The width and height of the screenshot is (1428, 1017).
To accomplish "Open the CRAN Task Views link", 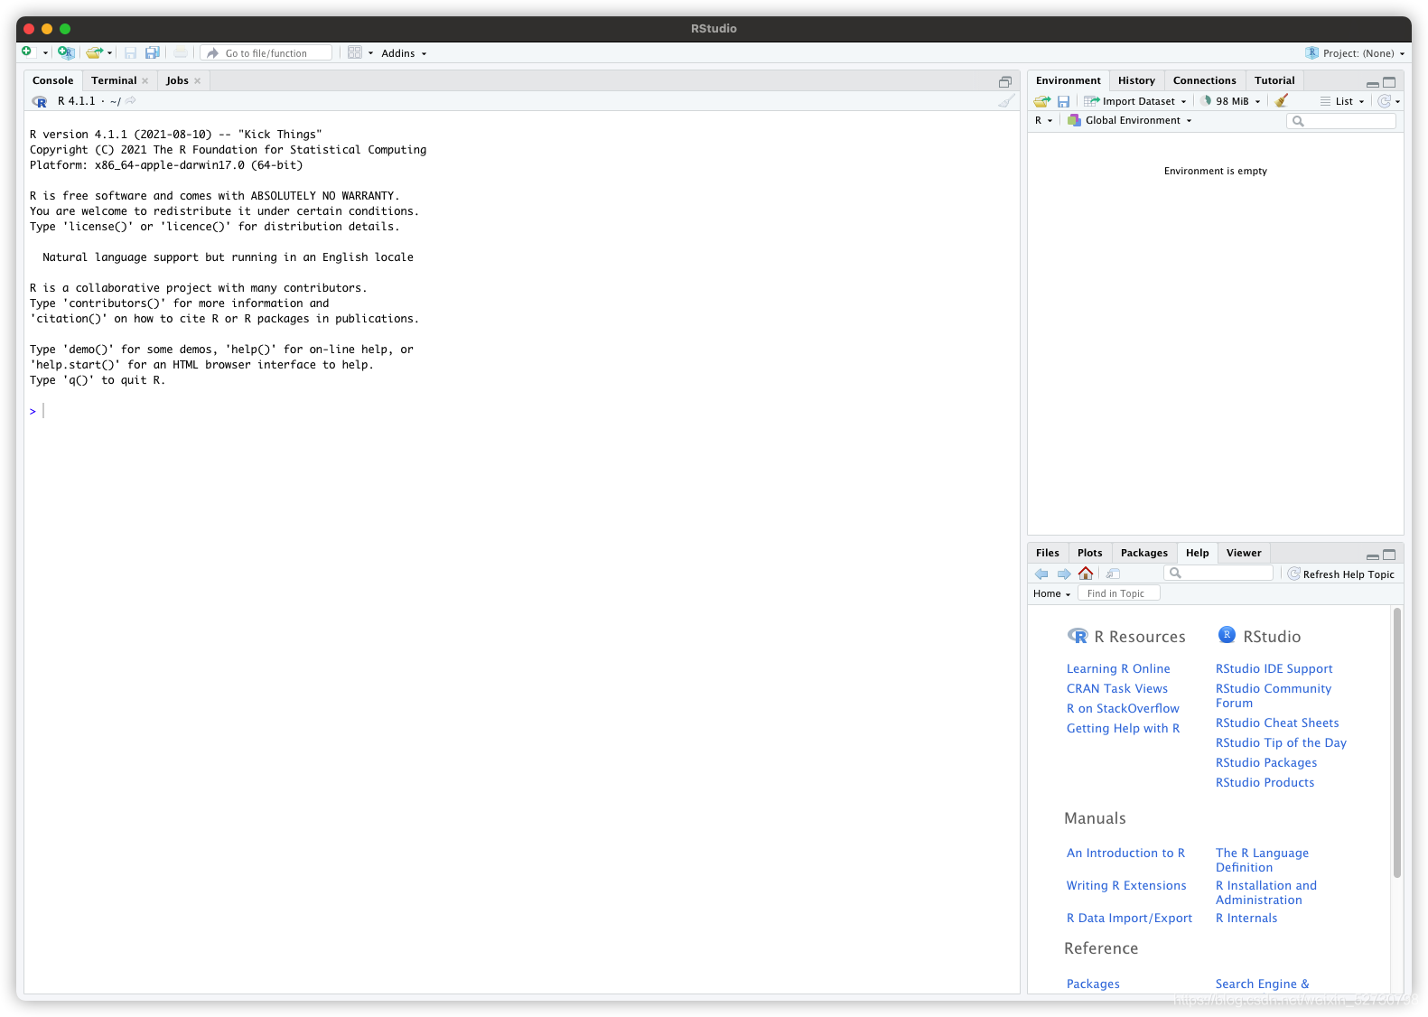I will point(1117,688).
